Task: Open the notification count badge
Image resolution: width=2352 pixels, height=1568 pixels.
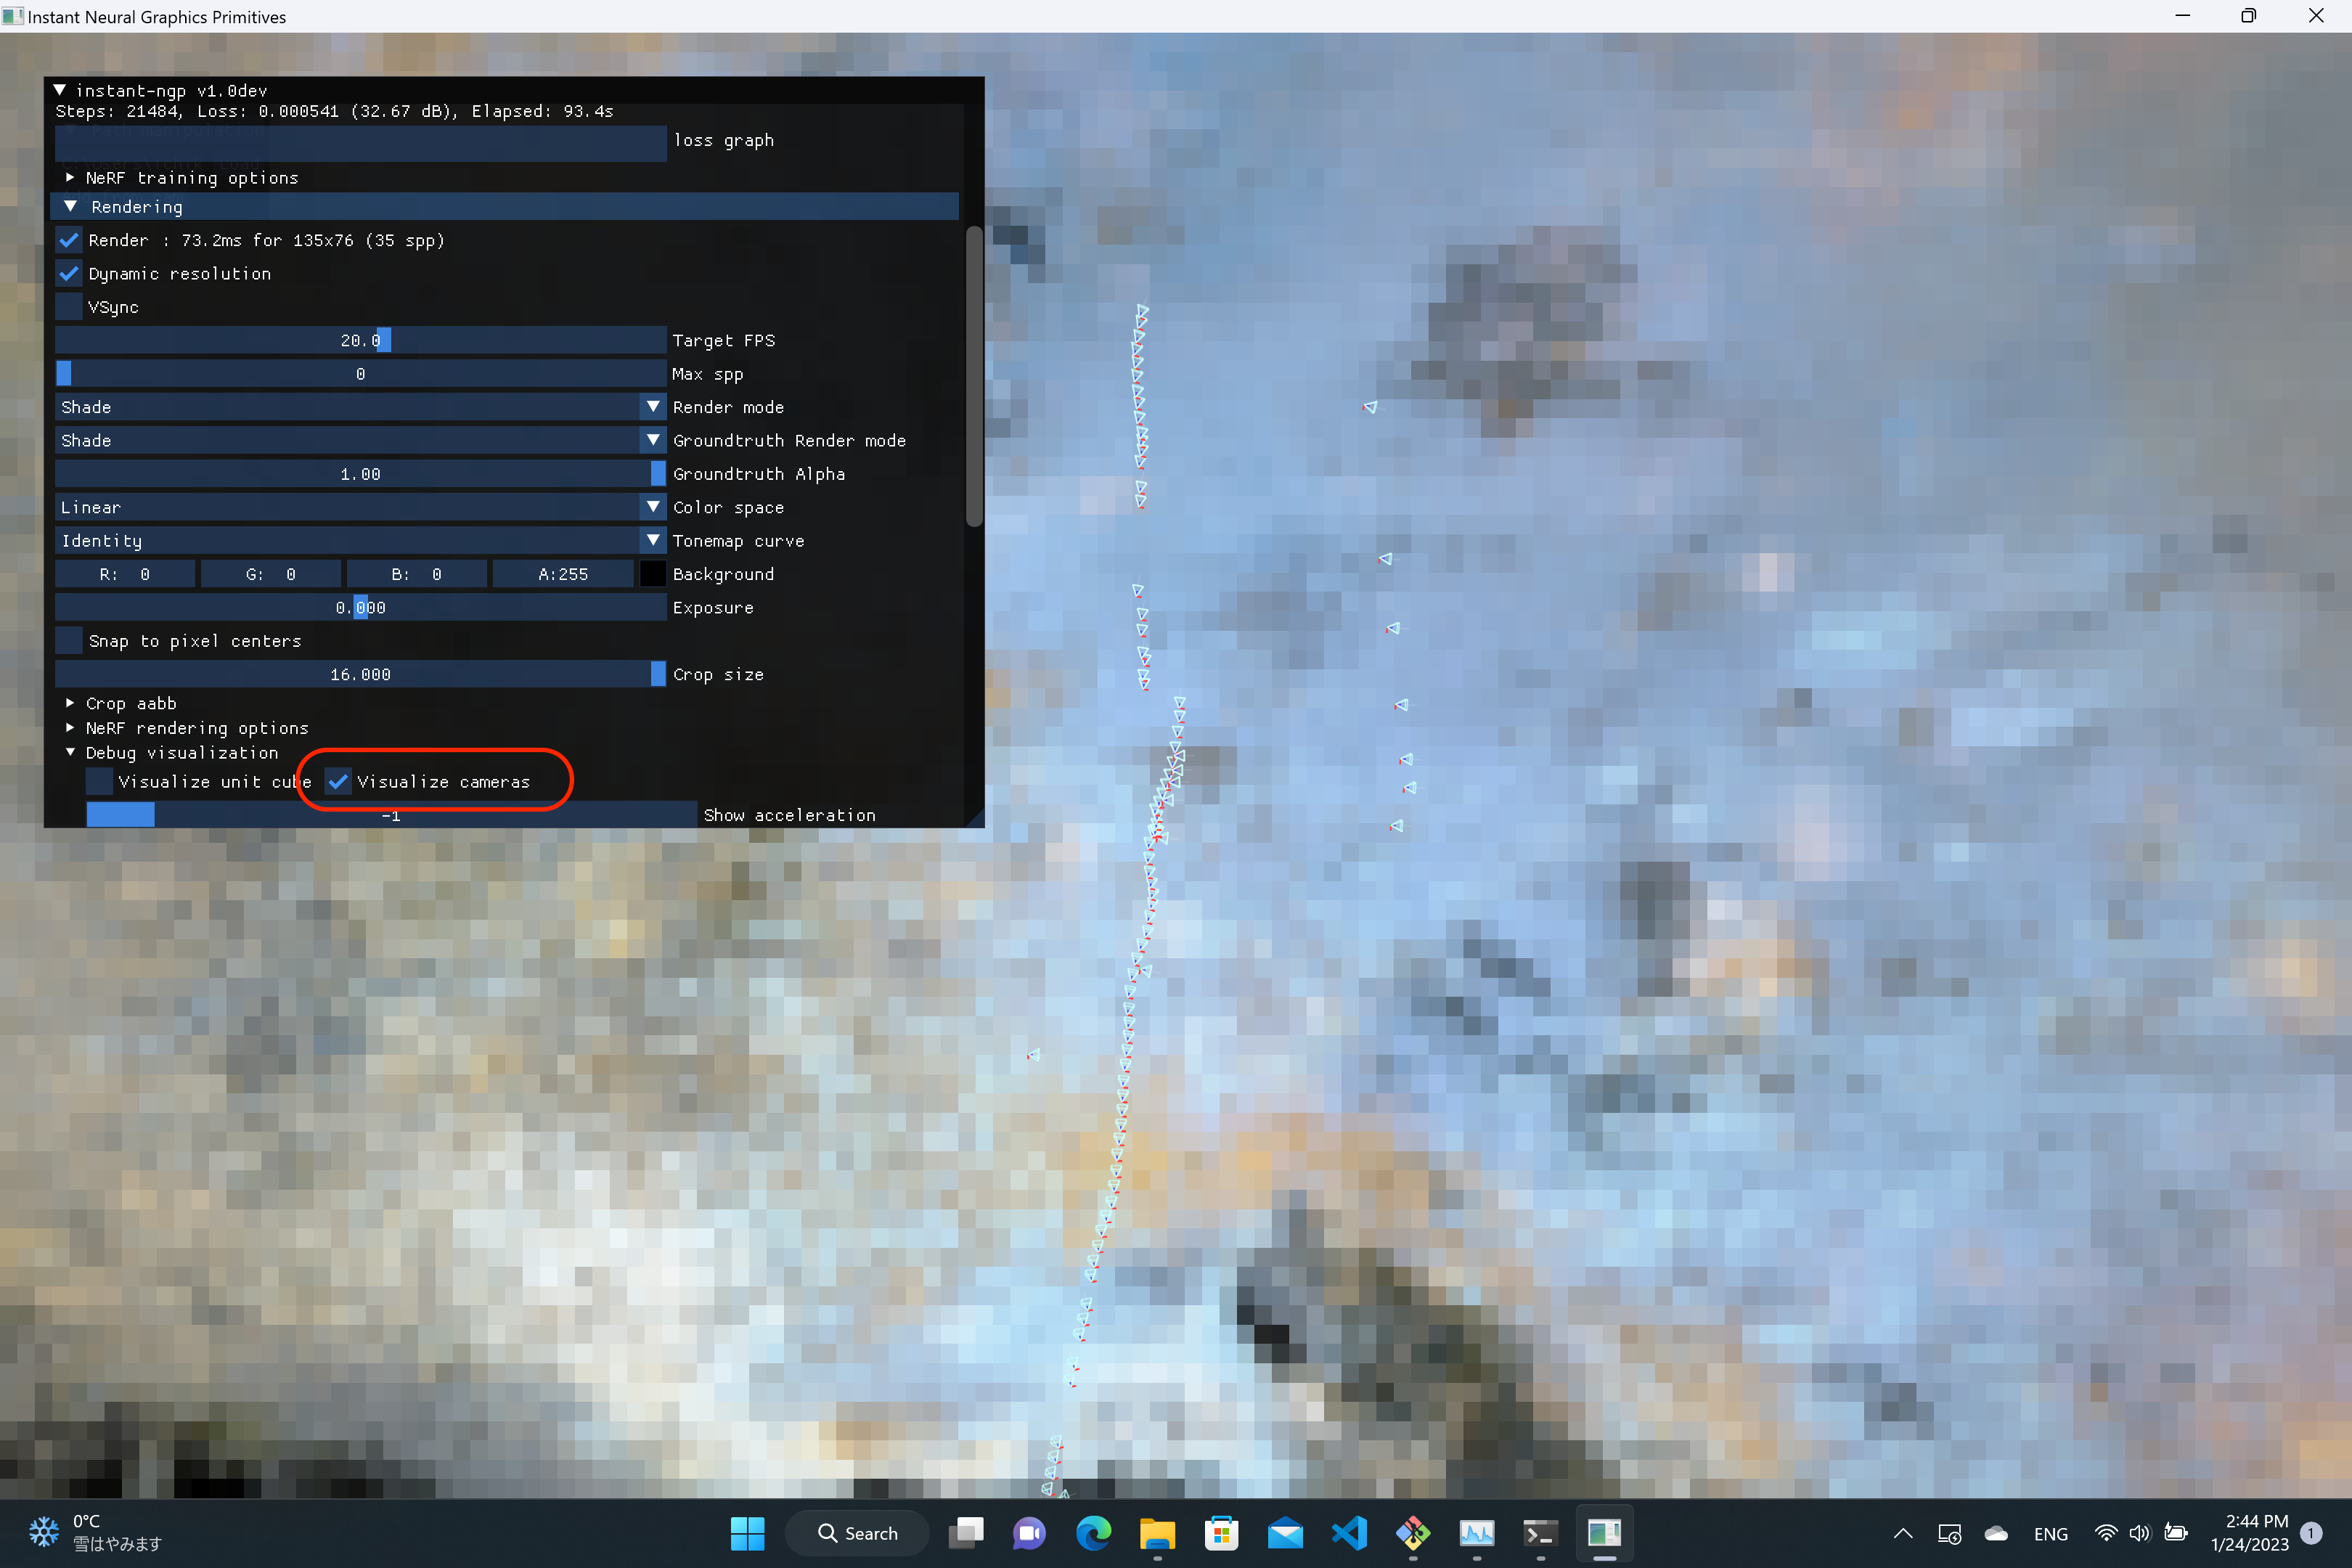Action: pos(2311,1533)
